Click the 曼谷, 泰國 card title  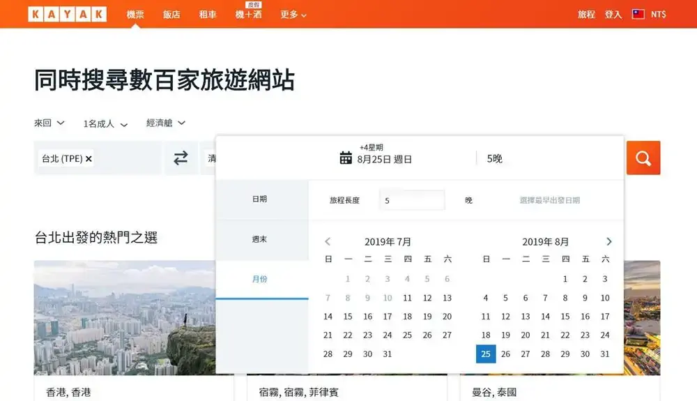click(494, 392)
